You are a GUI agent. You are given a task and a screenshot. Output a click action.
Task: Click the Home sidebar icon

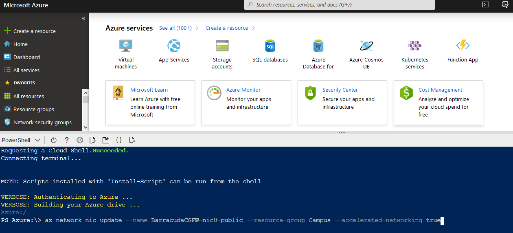click(7, 44)
